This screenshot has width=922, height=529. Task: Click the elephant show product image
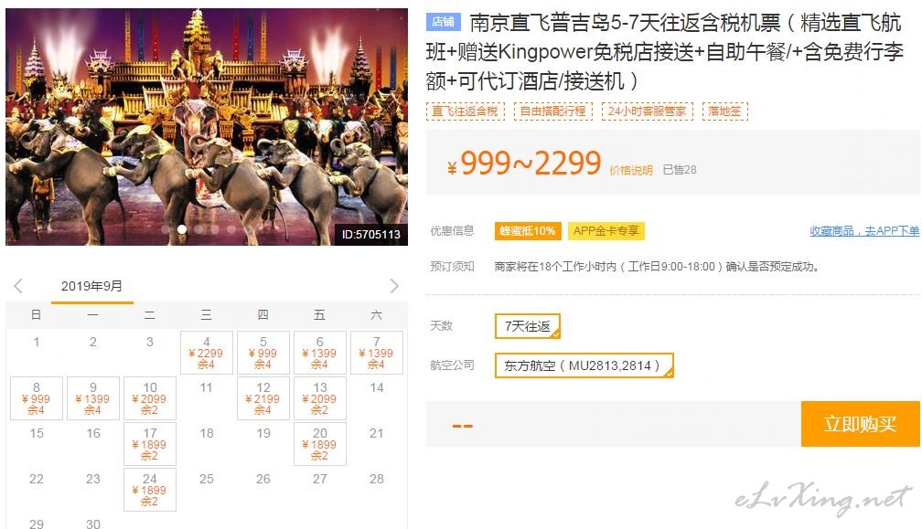tap(207, 127)
